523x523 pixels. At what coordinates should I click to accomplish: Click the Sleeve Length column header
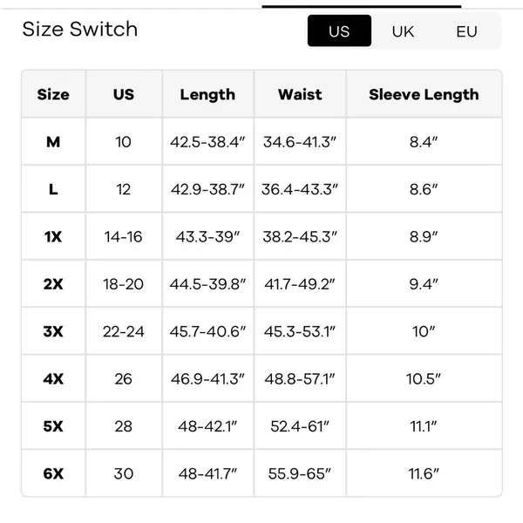point(424,94)
